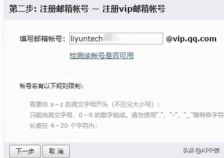Screen dimensions: 224x158
Task: Click the 取消 button
Action: (56, 151)
